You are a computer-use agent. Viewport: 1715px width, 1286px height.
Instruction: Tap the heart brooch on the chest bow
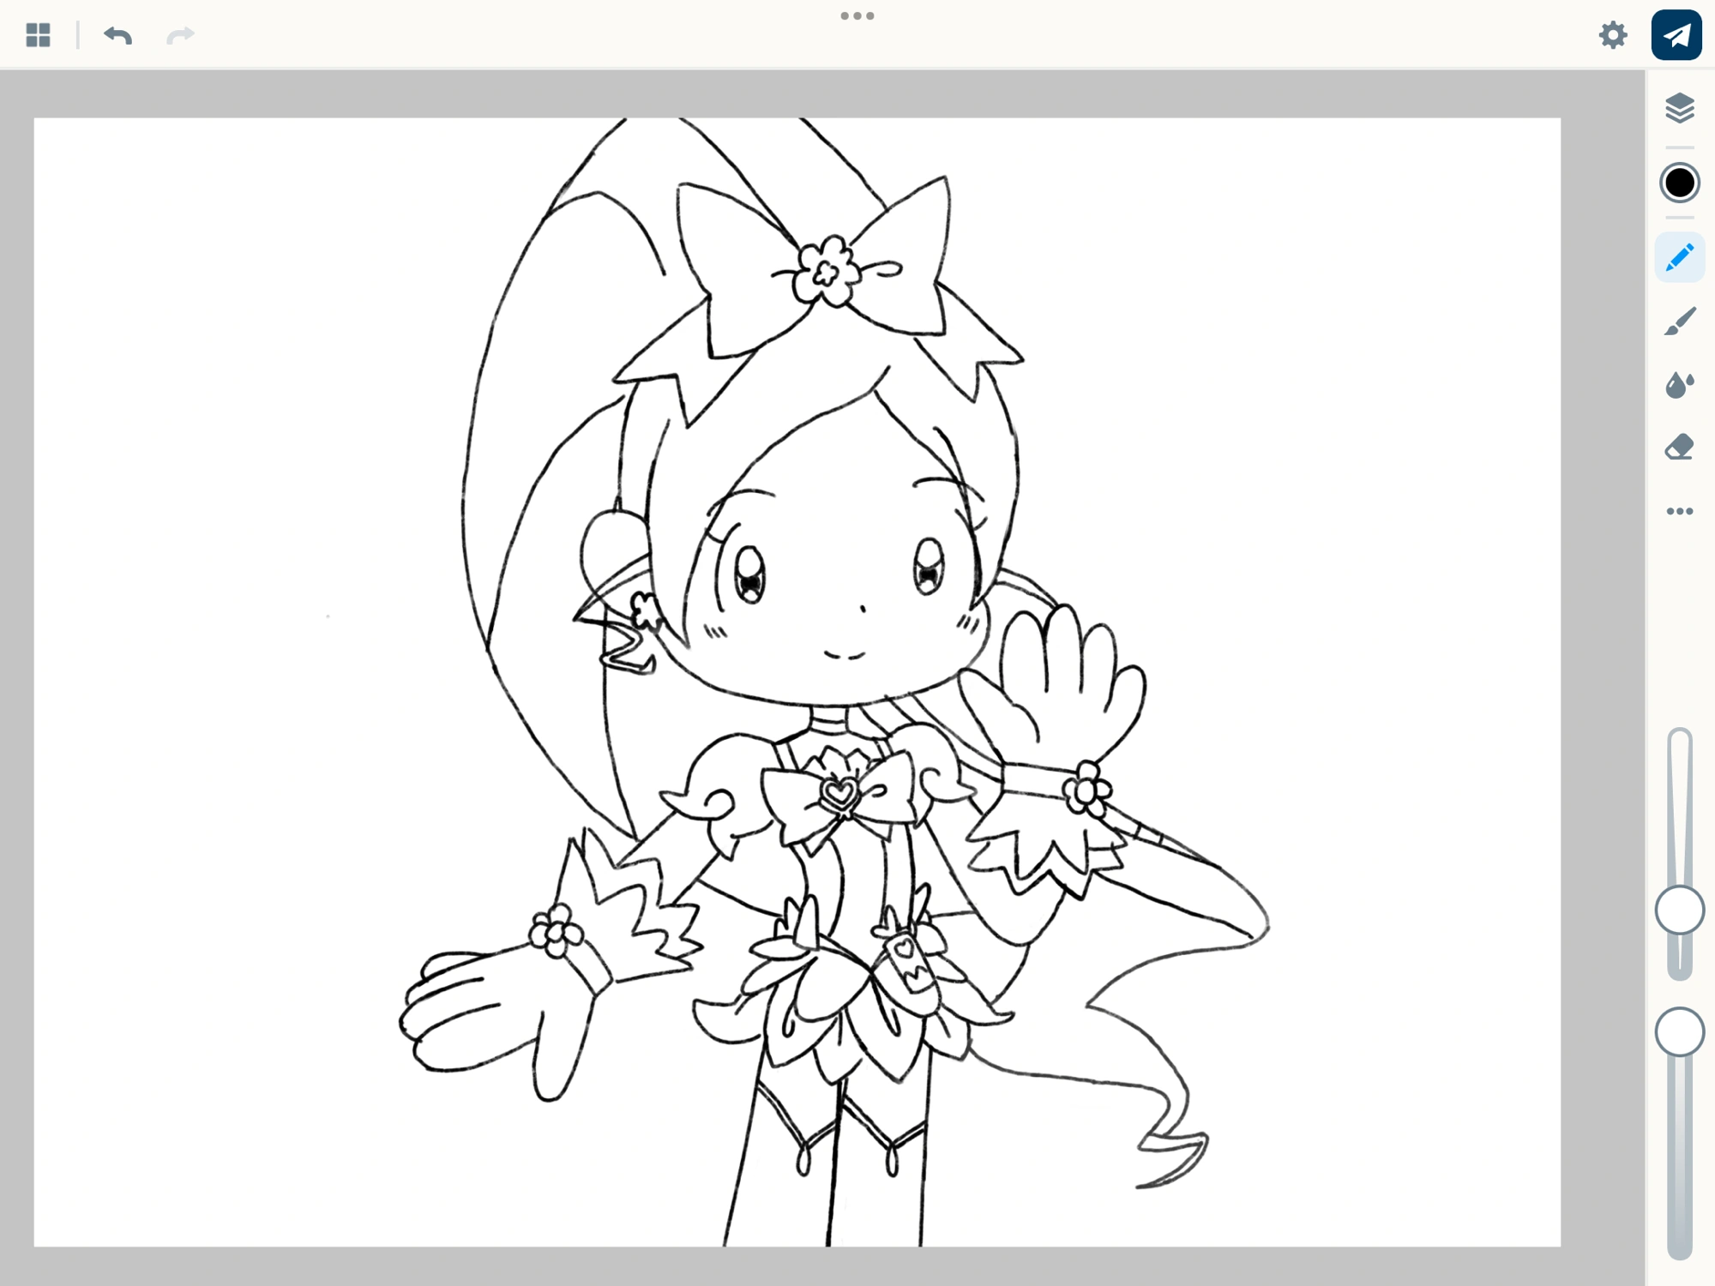[839, 792]
